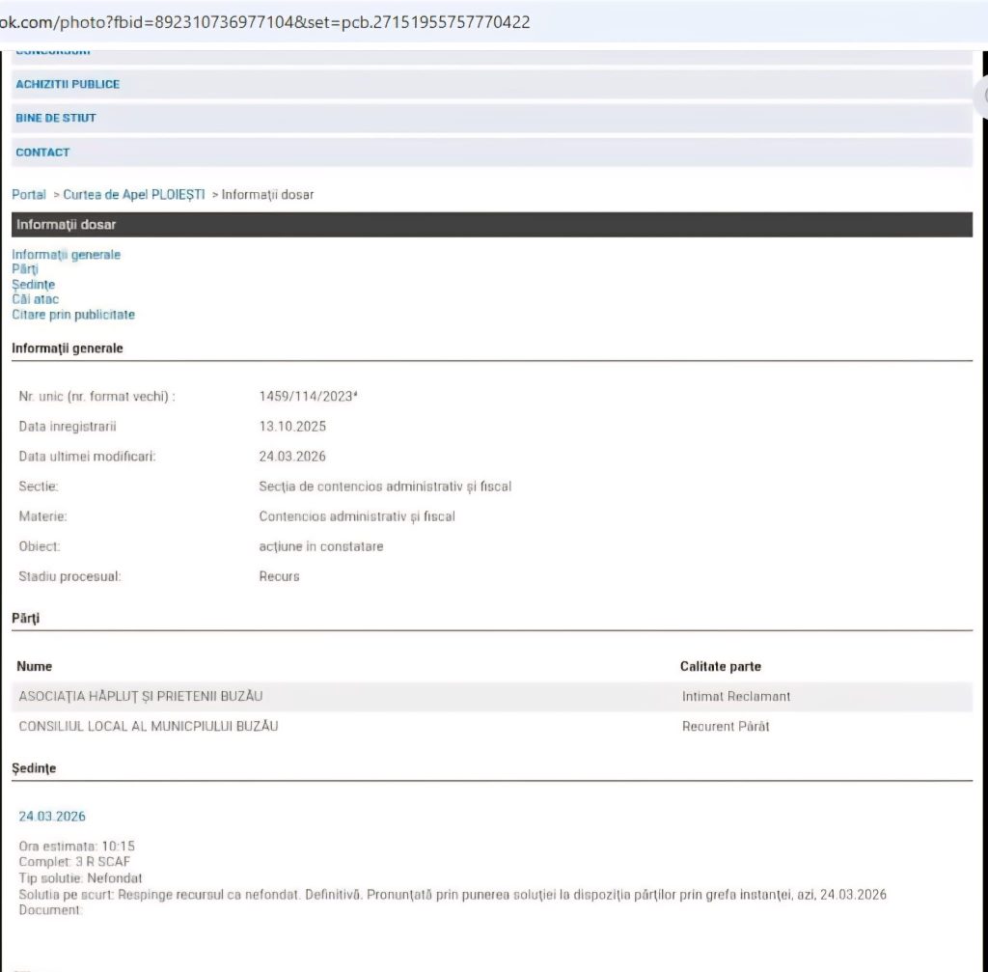Open the Căi atac link
This screenshot has width=988, height=972.
tap(36, 299)
